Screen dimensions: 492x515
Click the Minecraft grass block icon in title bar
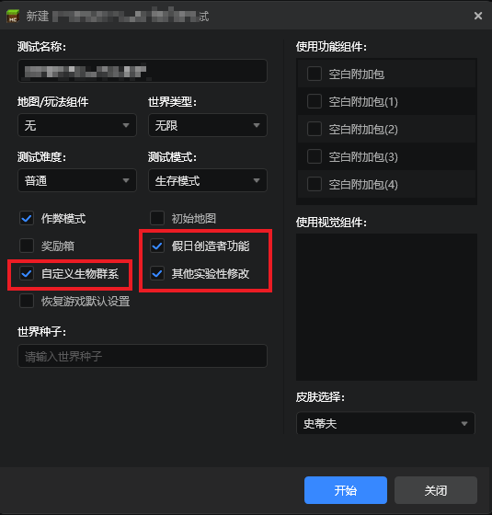pyautogui.click(x=13, y=16)
